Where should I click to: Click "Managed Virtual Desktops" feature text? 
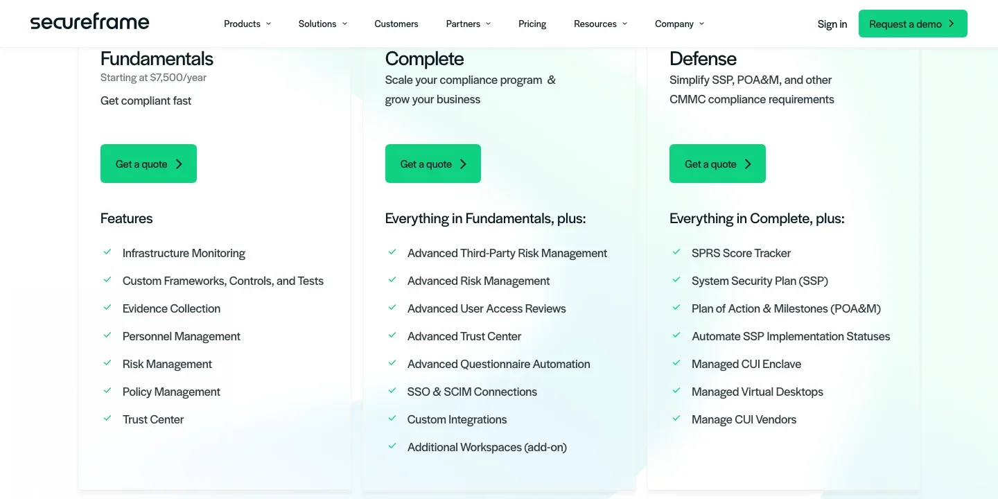pyautogui.click(x=758, y=392)
